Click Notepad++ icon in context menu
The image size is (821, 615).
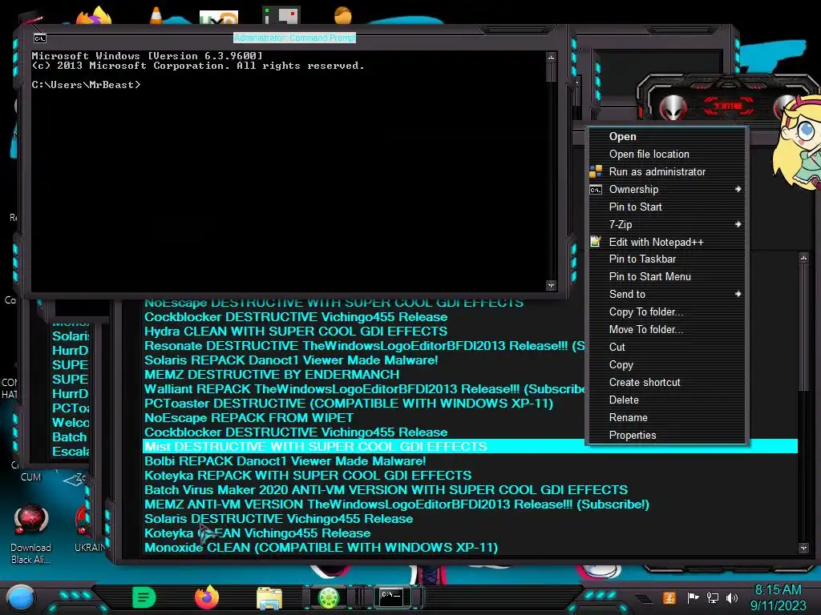(596, 242)
